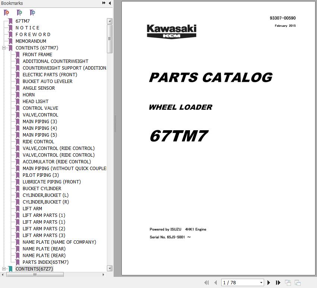Open the page number dropdown
Viewport: 317px width, 288px height.
pos(261,282)
